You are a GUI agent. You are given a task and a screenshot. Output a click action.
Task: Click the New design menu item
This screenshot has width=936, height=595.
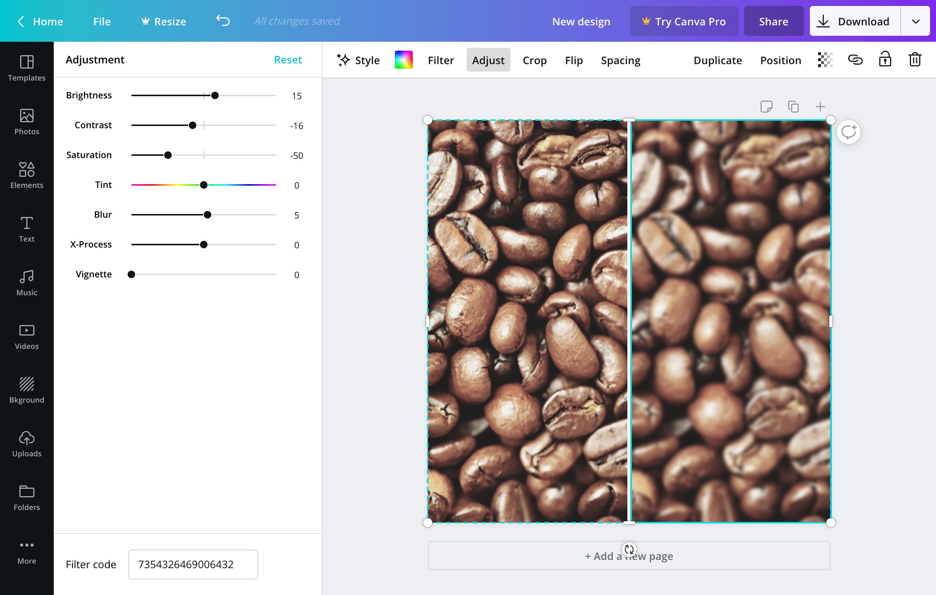[581, 21]
